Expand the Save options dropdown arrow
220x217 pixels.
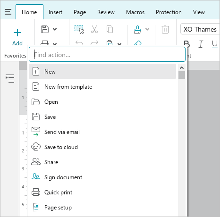[x=55, y=29]
